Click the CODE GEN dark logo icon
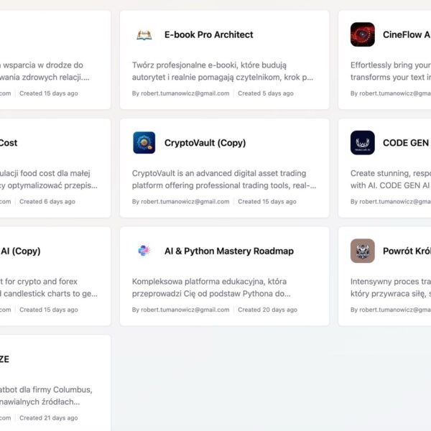 (x=363, y=143)
